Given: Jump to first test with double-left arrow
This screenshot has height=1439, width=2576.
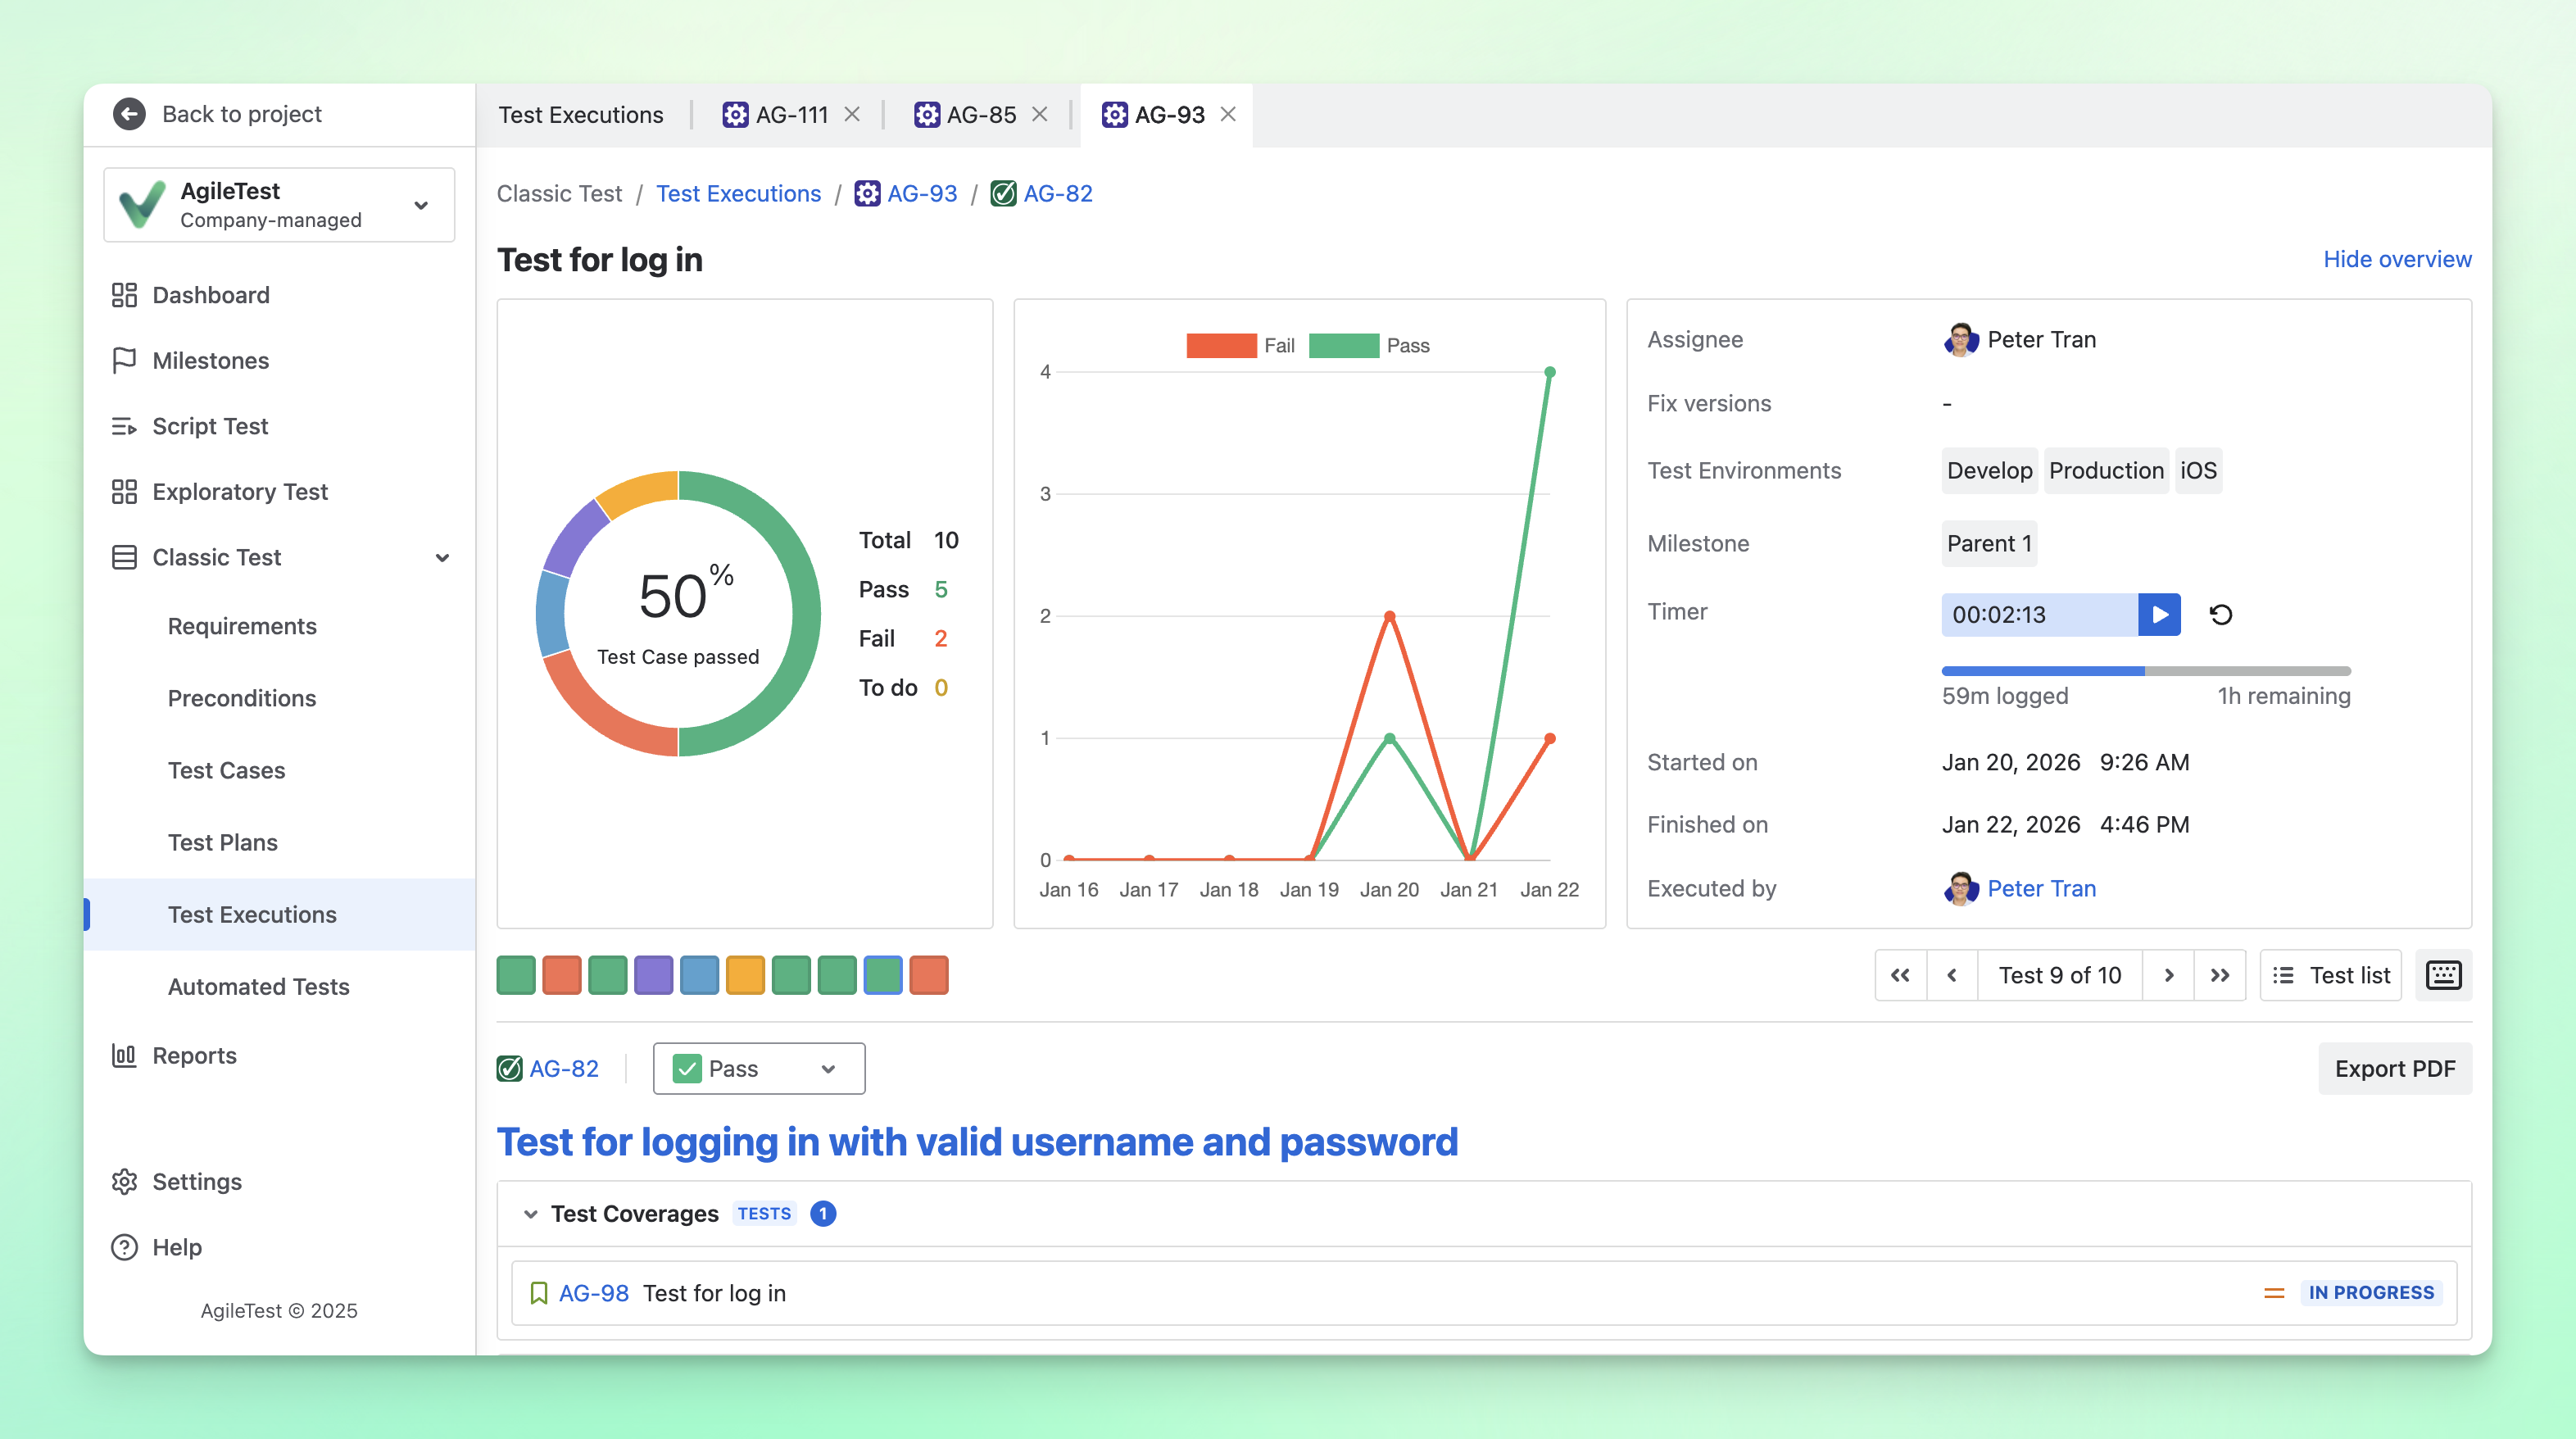Looking at the screenshot, I should 1900,975.
